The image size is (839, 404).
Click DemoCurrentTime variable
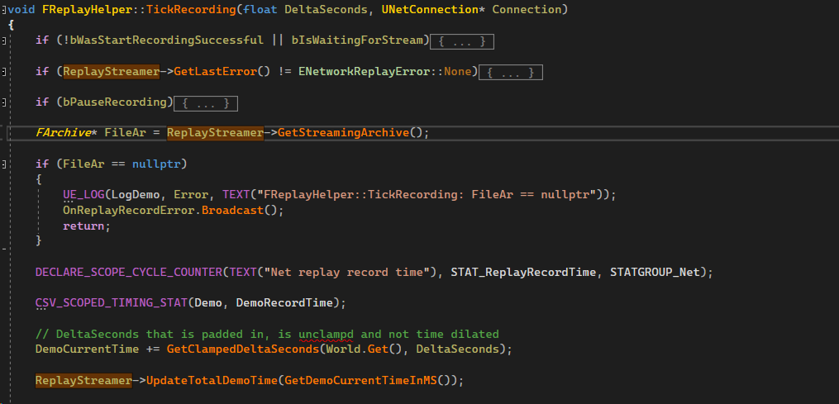click(x=88, y=349)
